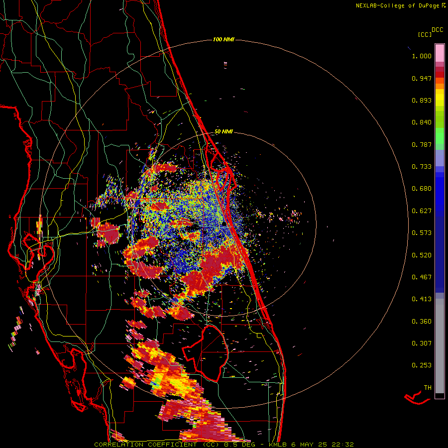Click the 50 NMI range ring label
Viewport: 448px width, 448px height.
point(224,131)
